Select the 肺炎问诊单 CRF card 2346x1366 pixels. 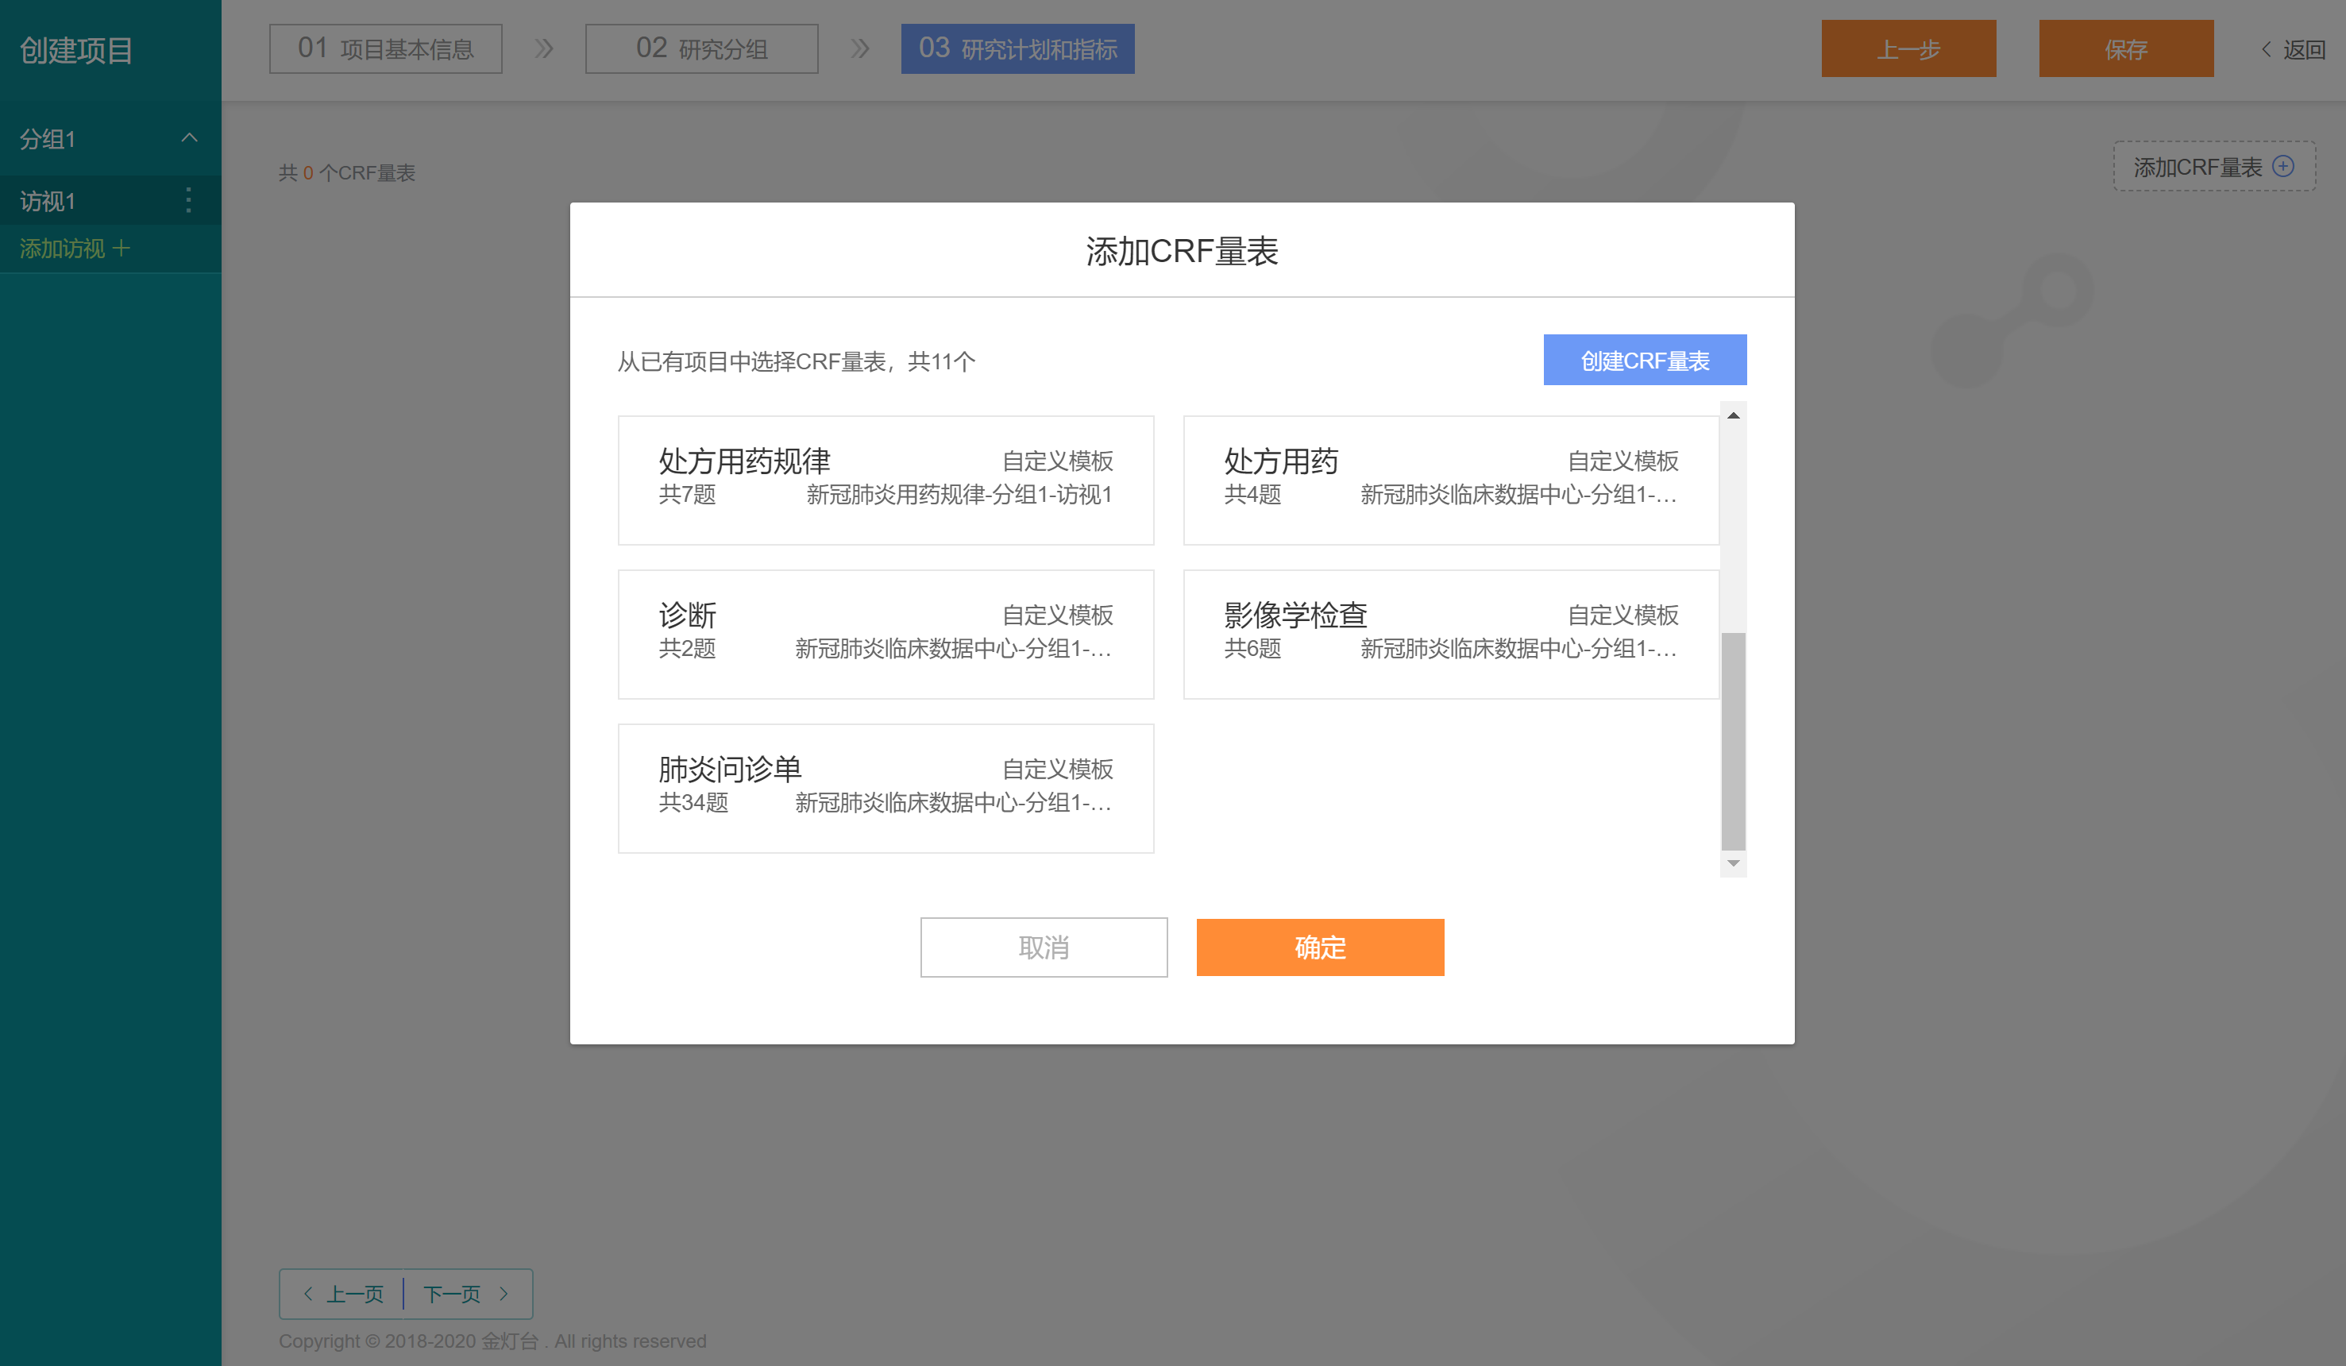coord(886,788)
